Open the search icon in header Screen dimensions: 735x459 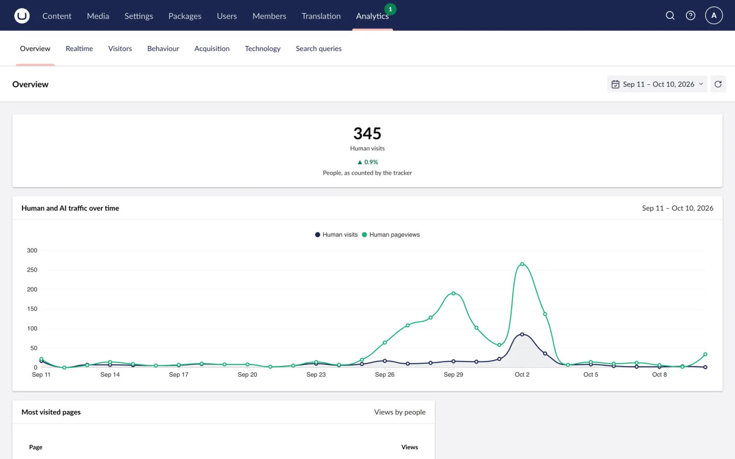click(670, 16)
